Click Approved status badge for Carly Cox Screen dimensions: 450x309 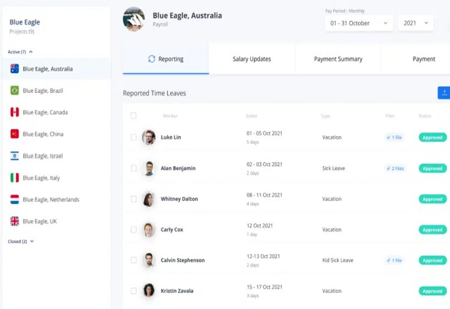click(432, 230)
